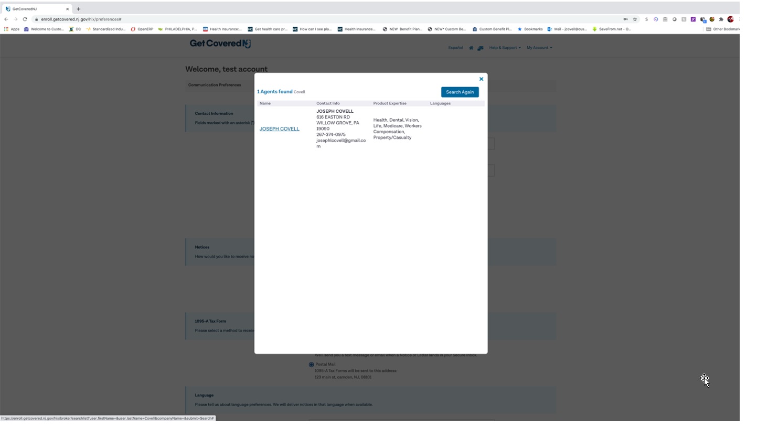Expand the Help & Support dropdown

(505, 48)
